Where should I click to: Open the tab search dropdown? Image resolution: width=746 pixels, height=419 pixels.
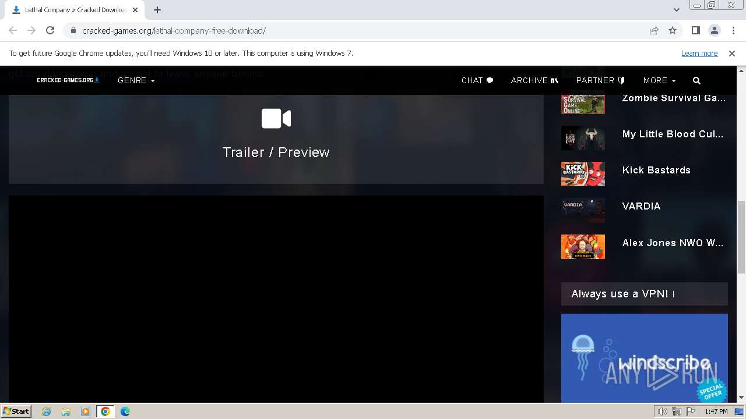676,10
